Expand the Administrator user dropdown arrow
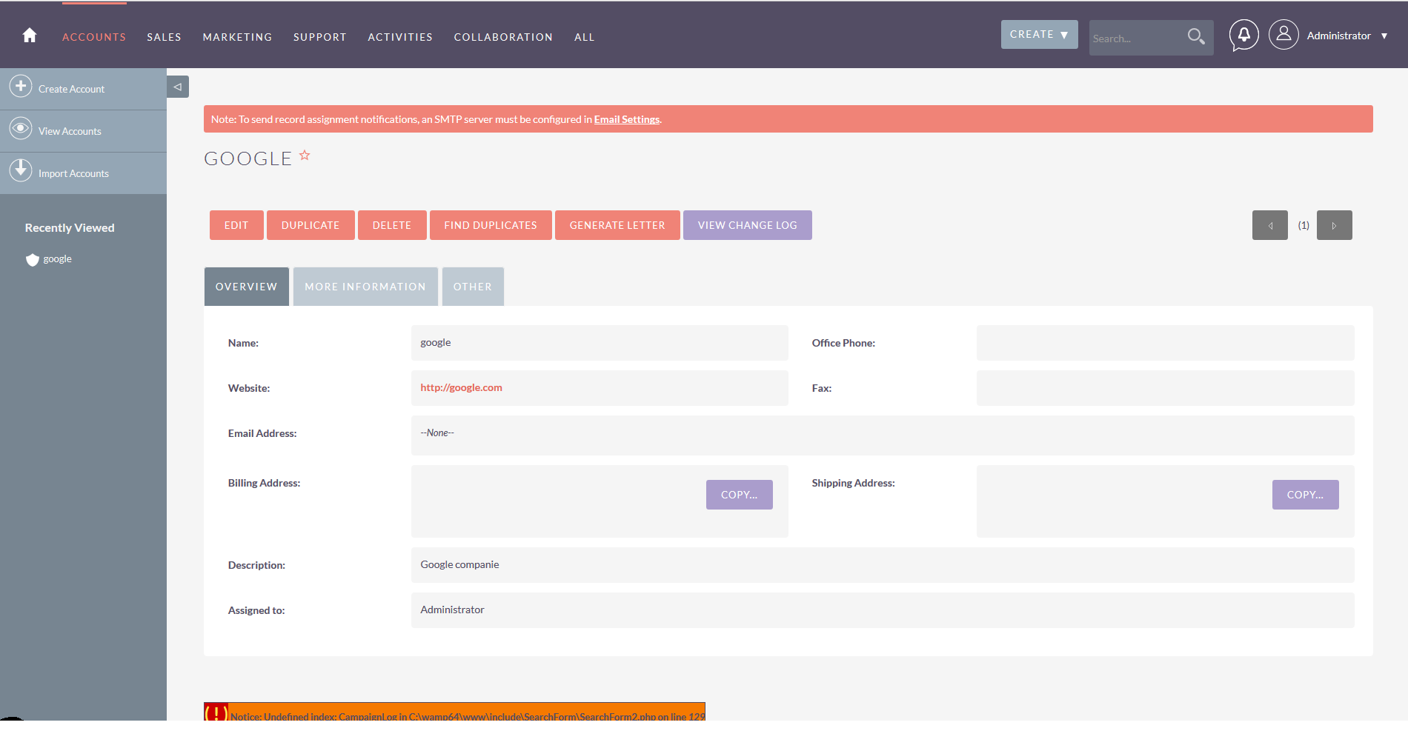The height and width of the screenshot is (748, 1408). click(x=1384, y=36)
